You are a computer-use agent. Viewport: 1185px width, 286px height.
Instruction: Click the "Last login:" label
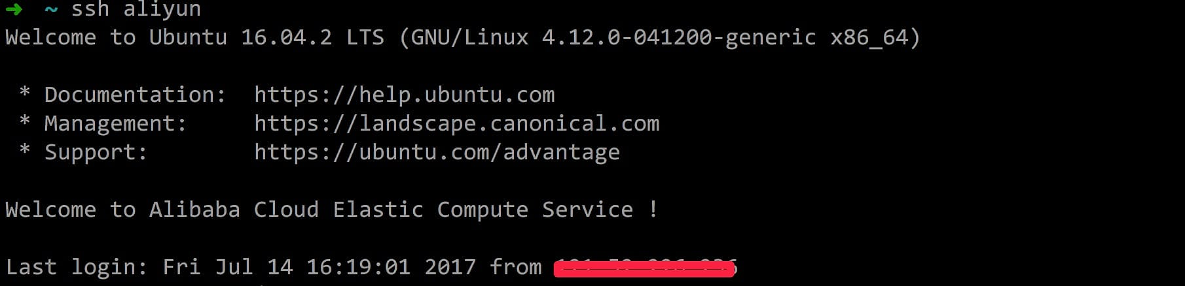coord(76,267)
